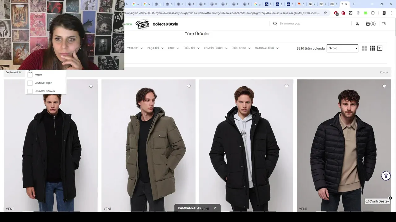396x222 pixels.
Task: Click the TR language selector
Action: point(384,24)
